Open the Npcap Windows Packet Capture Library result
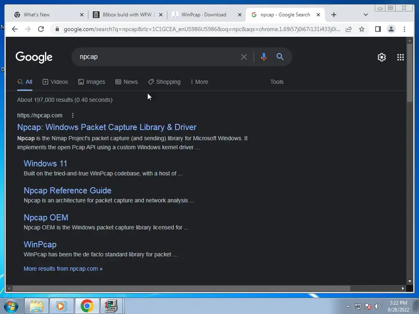419x314 pixels. pyautogui.click(x=107, y=127)
